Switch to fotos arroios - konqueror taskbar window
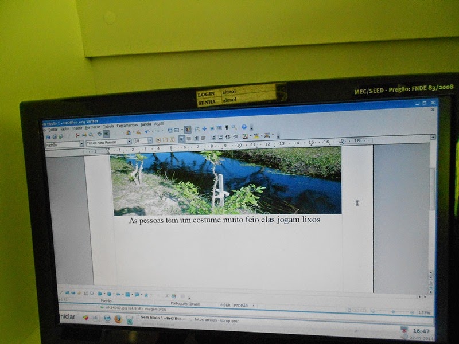459x344 pixels. pos(216,320)
